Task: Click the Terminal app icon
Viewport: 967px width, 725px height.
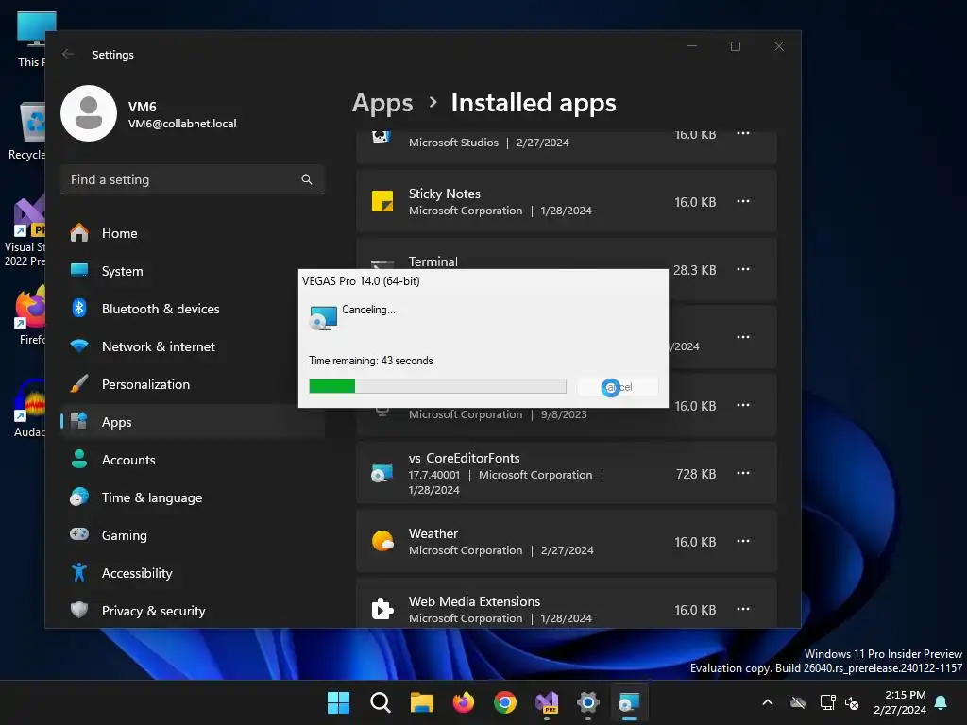Action: (x=382, y=265)
